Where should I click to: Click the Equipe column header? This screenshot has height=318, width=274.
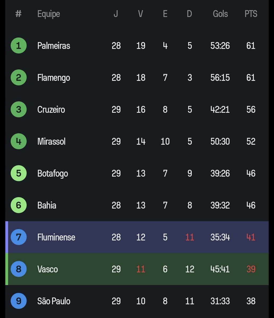48,14
